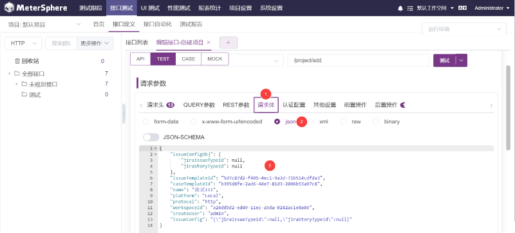The height and width of the screenshot is (233, 515).
Task: Open the notification bell
Action: [400, 8]
